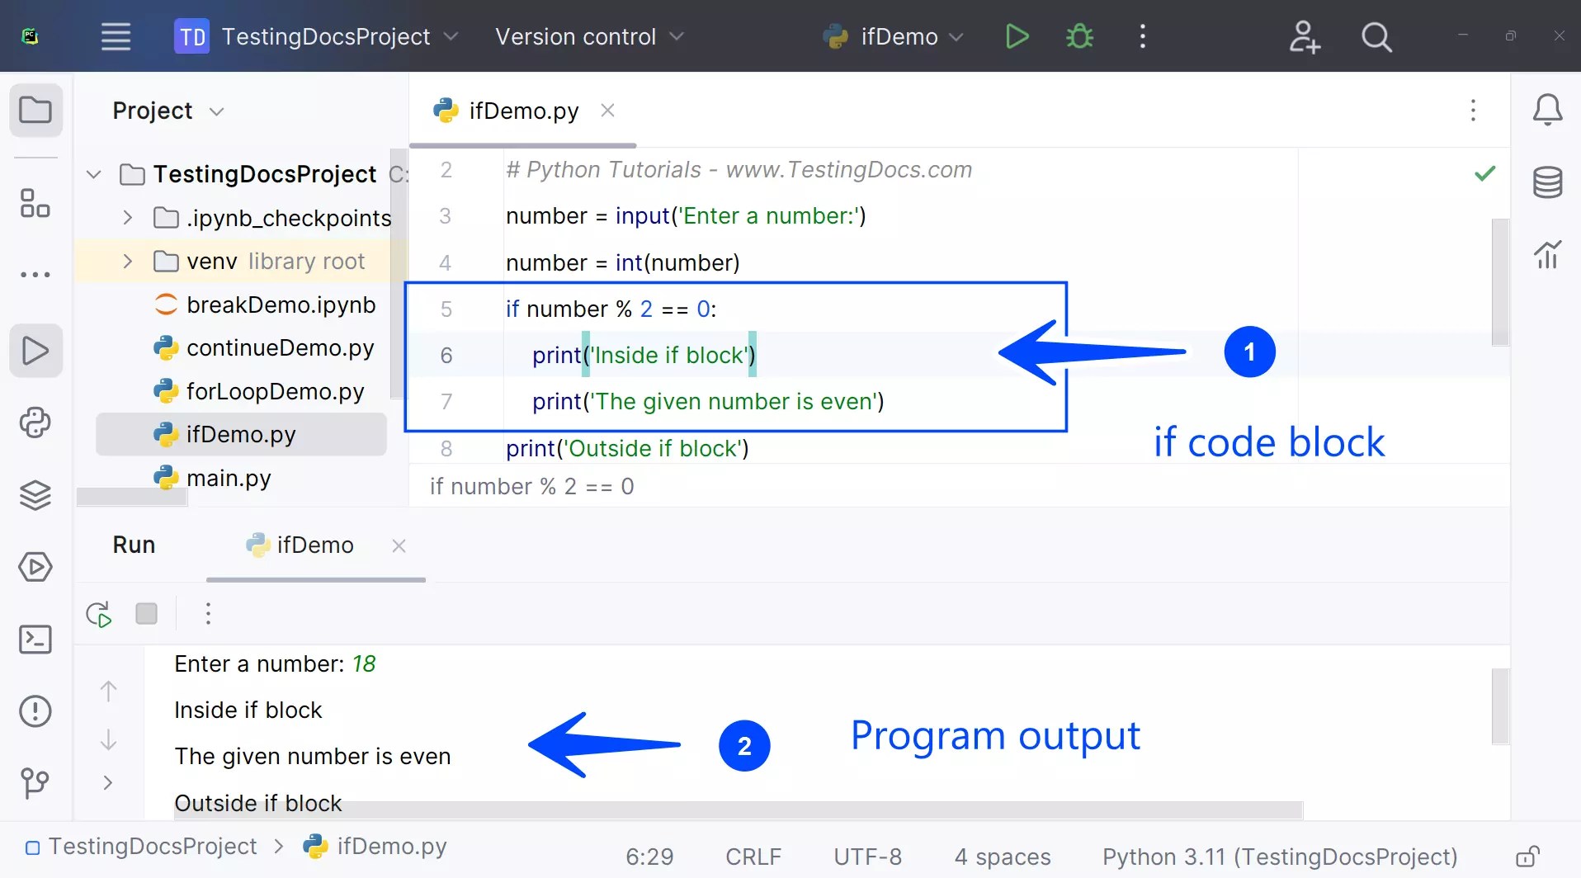Screen dimensions: 1581x878
Task: Open the main hamburger menu
Action: tap(116, 36)
